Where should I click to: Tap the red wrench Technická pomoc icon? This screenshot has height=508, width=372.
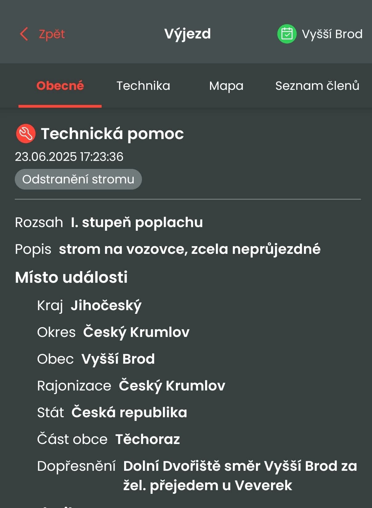pyautogui.click(x=26, y=134)
